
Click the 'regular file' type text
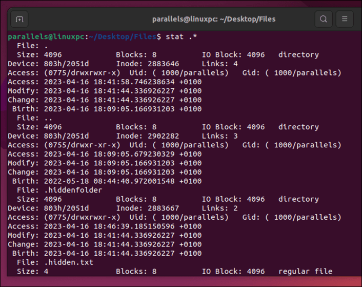306,271
